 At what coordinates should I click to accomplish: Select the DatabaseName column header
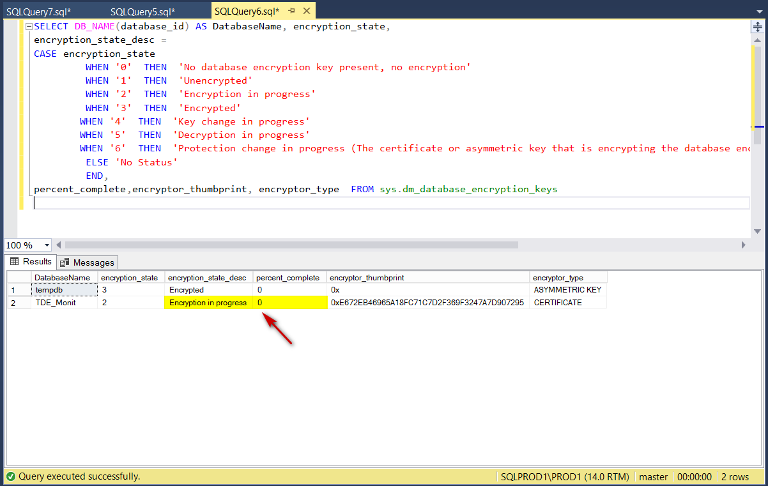(63, 278)
